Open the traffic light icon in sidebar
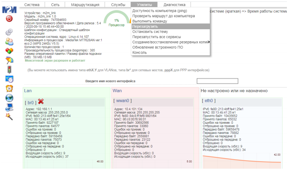Image resolution: width=288 pixels, height=173 pixels. [x=9, y=69]
